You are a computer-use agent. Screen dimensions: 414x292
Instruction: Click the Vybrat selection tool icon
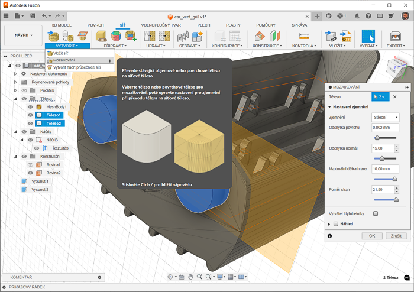point(368,36)
